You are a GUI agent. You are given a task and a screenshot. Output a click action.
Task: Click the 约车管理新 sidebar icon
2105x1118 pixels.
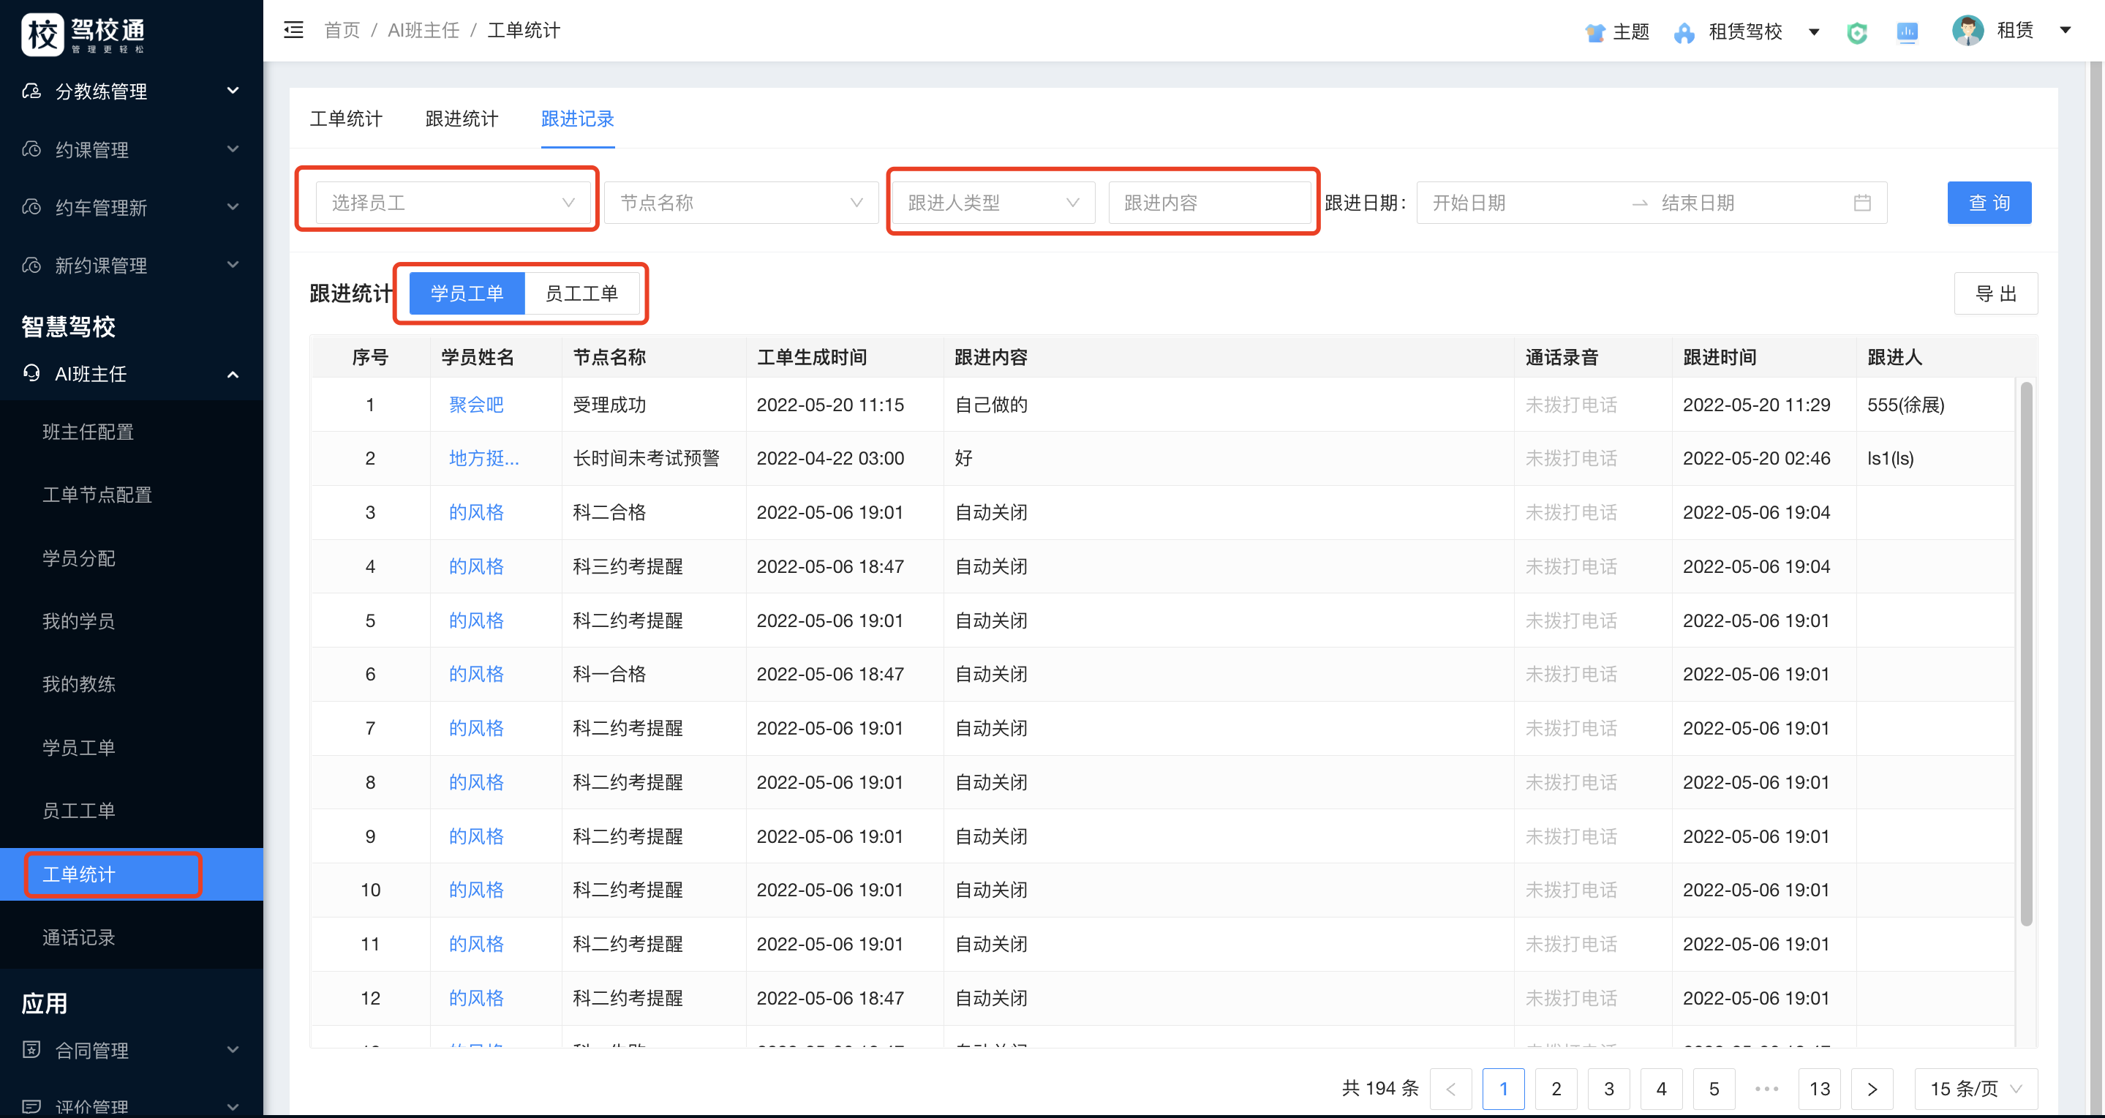[x=31, y=207]
